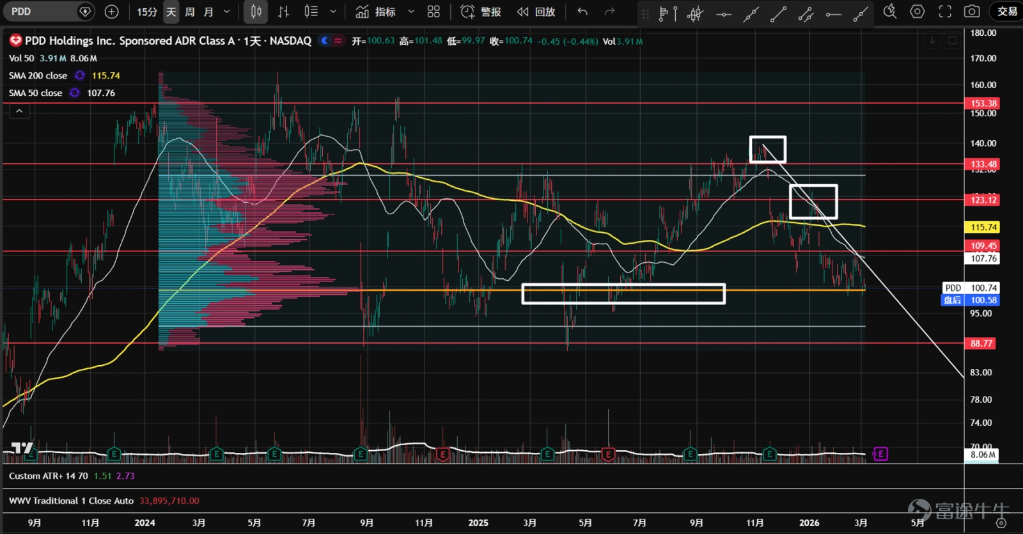1023x534 pixels.
Task: Select the bar chart style
Action: coord(283,12)
